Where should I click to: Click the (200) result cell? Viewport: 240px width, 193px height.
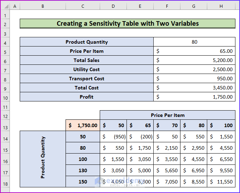coord(140,136)
